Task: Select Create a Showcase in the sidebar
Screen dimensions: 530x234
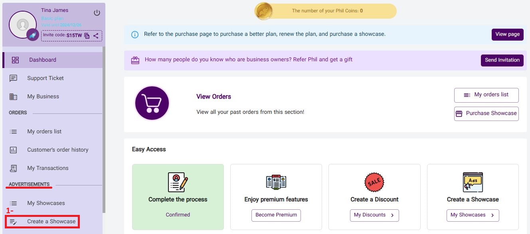Action: tap(51, 222)
